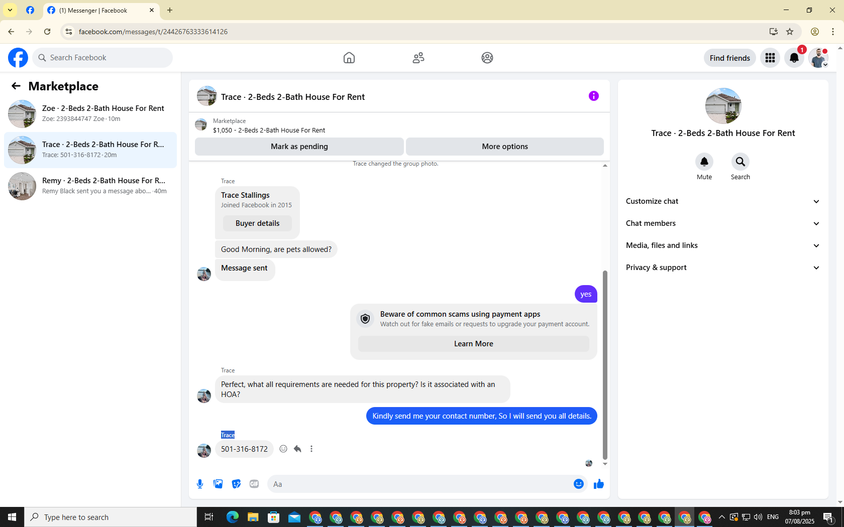Bookmark this page with star icon
The image size is (844, 527).
point(790,32)
